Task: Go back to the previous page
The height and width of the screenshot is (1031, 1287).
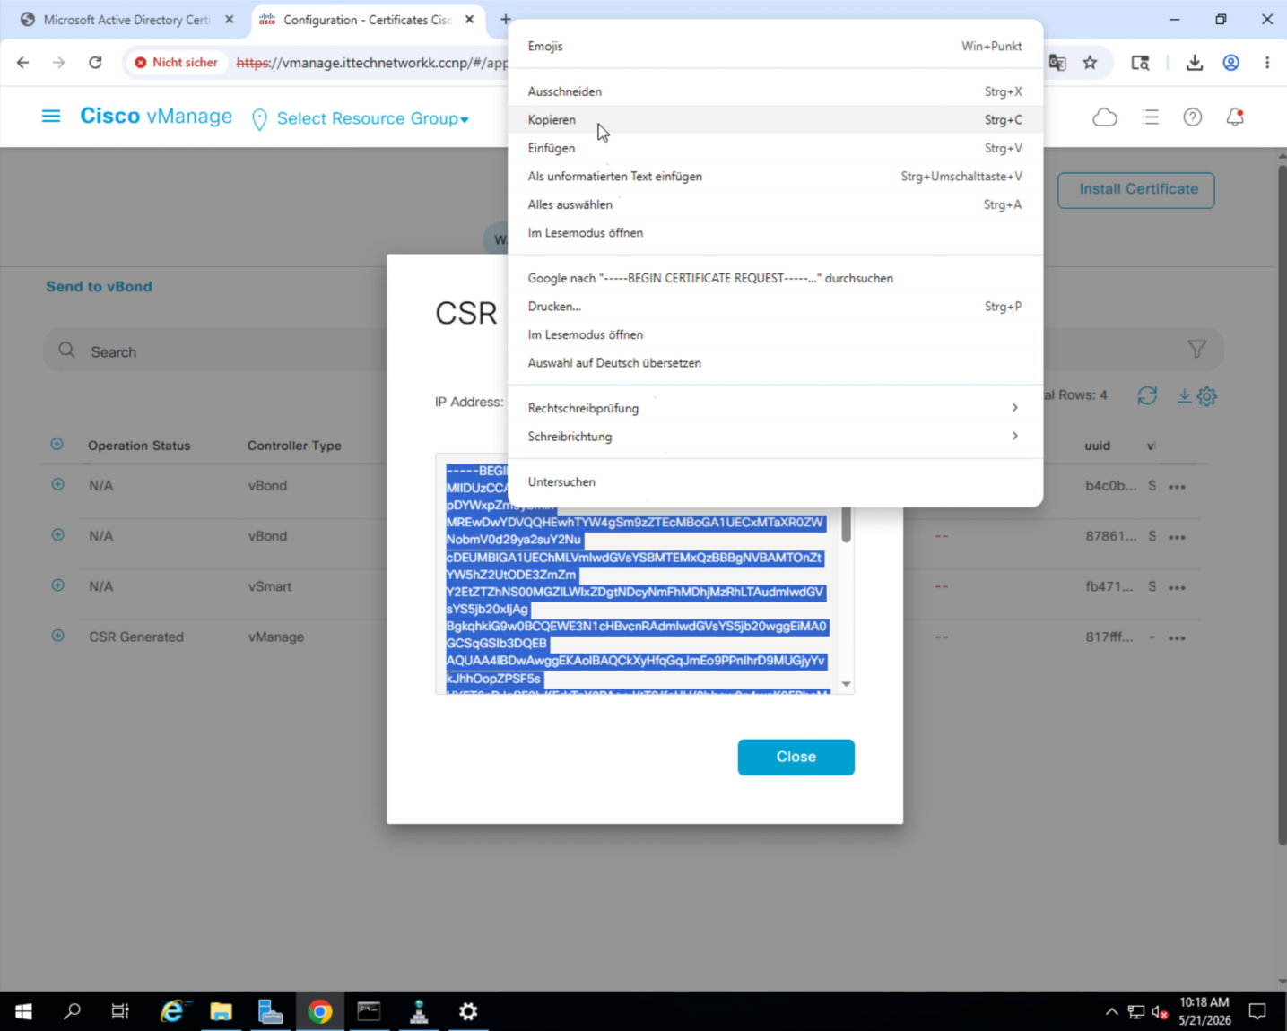Action: (23, 63)
